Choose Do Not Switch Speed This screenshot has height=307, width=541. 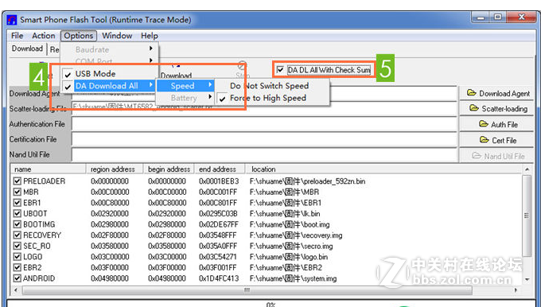[x=273, y=86]
